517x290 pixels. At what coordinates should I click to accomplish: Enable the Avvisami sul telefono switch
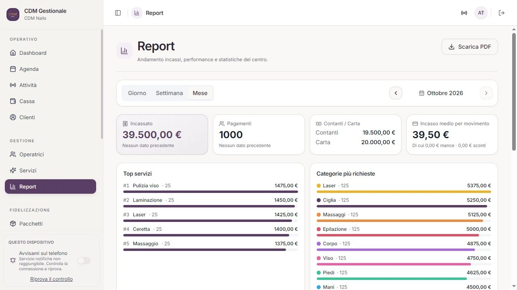point(84,261)
